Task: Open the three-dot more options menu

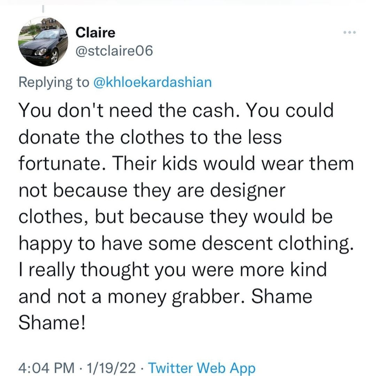Action: click(349, 33)
